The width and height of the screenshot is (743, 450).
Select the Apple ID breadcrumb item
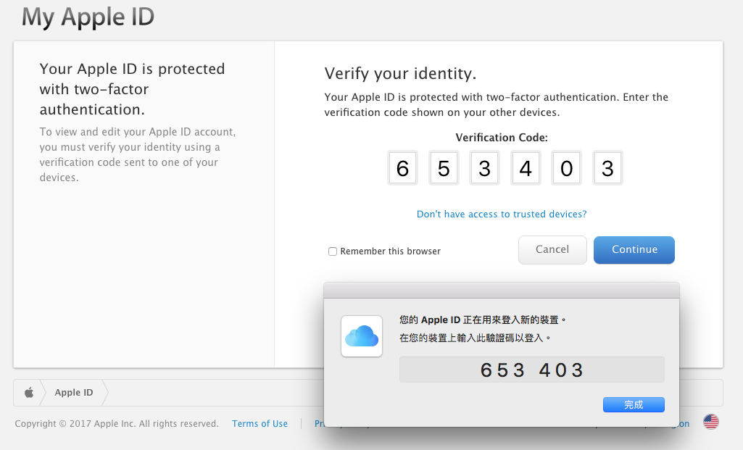(x=74, y=393)
